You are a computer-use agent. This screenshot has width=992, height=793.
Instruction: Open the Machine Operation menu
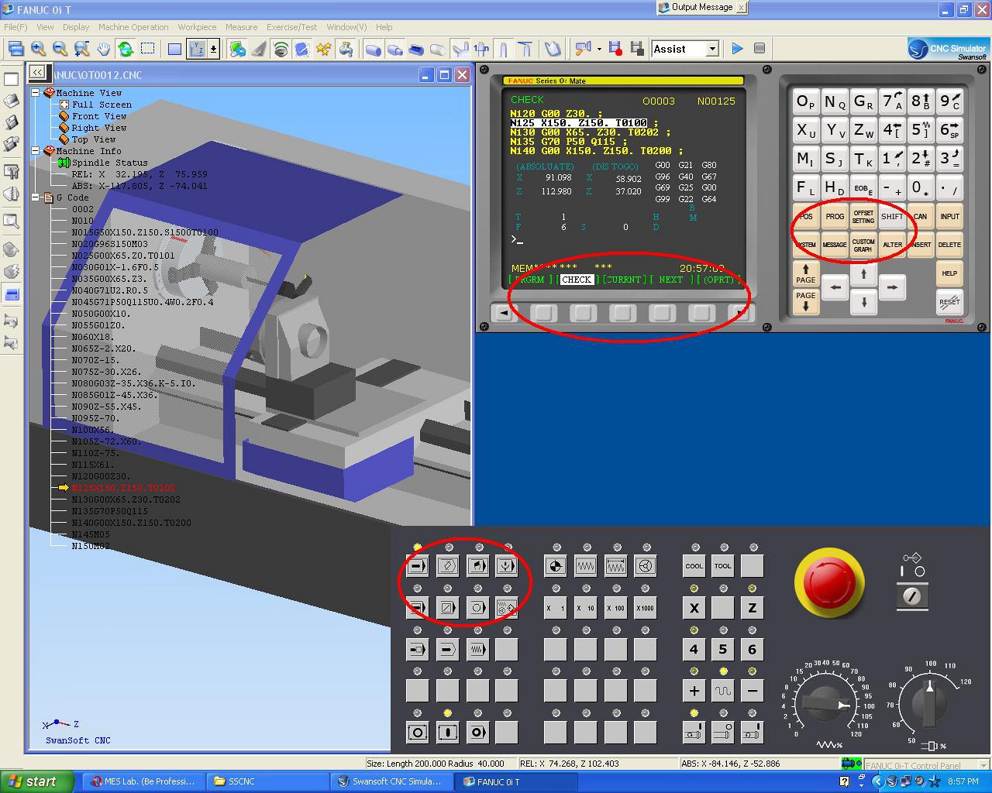pos(133,27)
